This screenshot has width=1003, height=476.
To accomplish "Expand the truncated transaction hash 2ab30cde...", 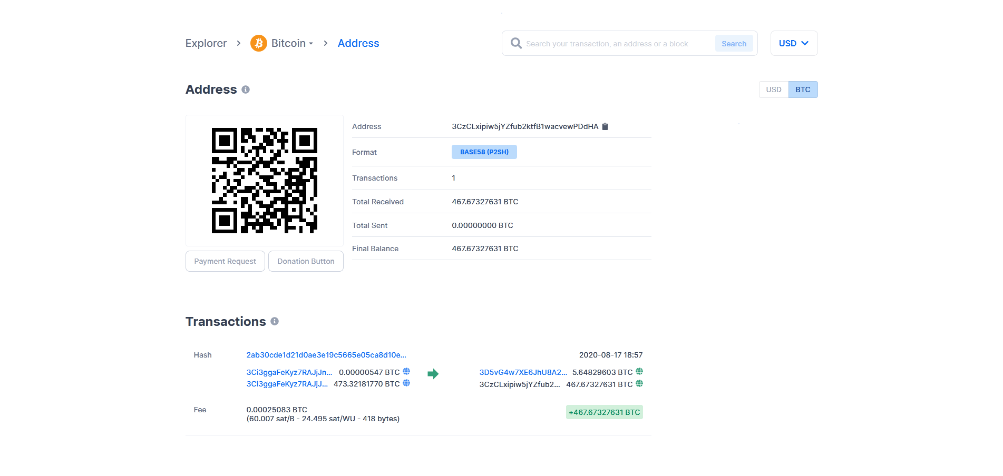I will (326, 355).
